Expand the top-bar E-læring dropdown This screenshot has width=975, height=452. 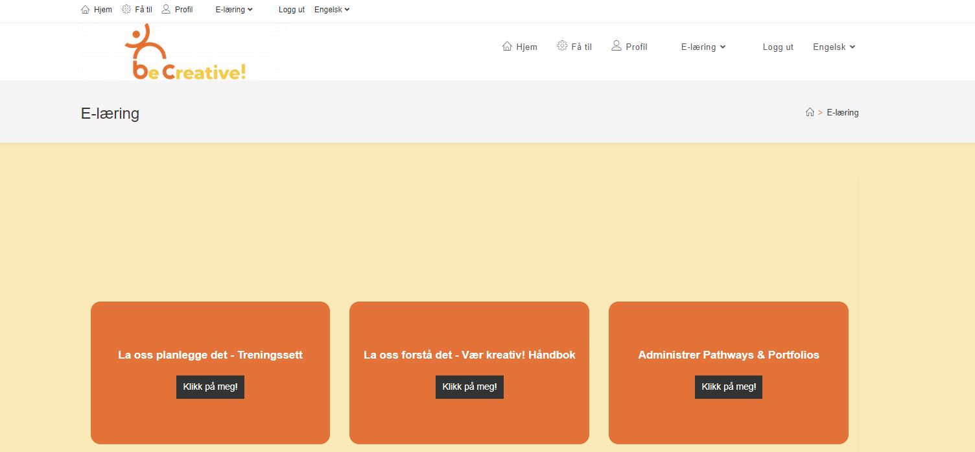coord(234,10)
